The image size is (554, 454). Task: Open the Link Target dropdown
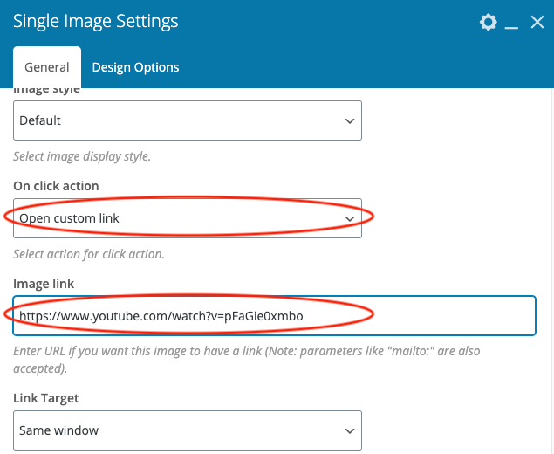pos(174,430)
